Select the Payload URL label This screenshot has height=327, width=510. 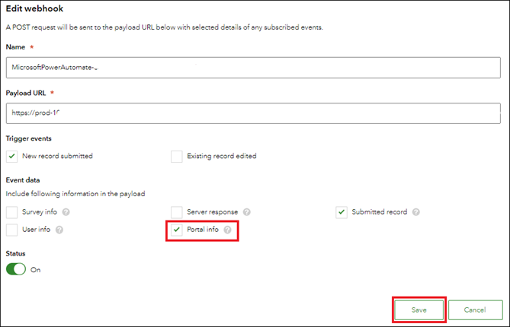[x=26, y=93]
